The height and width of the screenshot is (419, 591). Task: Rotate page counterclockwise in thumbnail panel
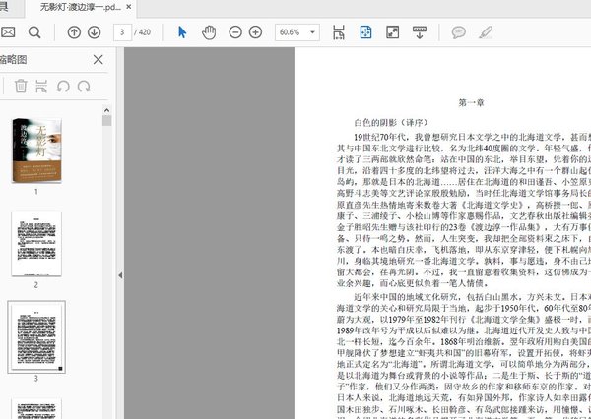click(x=63, y=87)
